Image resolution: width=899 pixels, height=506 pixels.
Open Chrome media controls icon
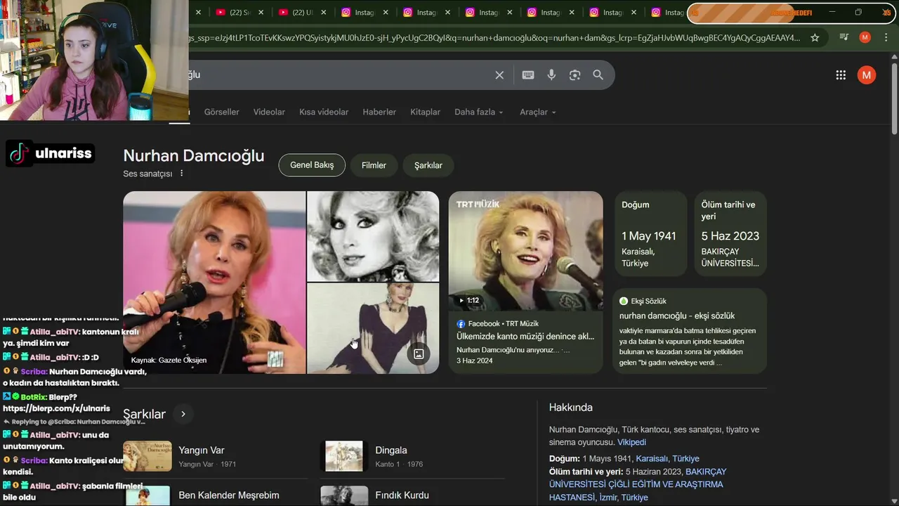tap(844, 37)
